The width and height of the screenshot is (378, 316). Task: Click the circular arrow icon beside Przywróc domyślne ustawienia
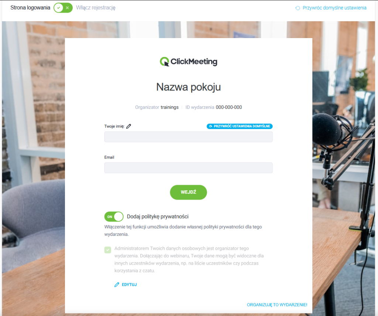pyautogui.click(x=298, y=8)
